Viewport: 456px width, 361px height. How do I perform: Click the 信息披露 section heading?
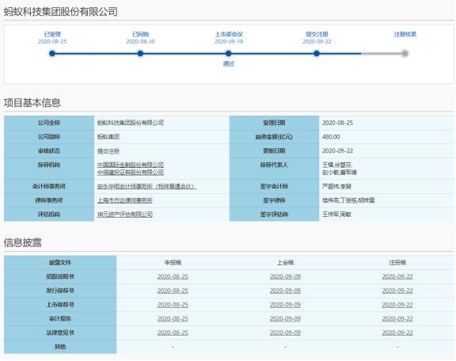click(23, 242)
